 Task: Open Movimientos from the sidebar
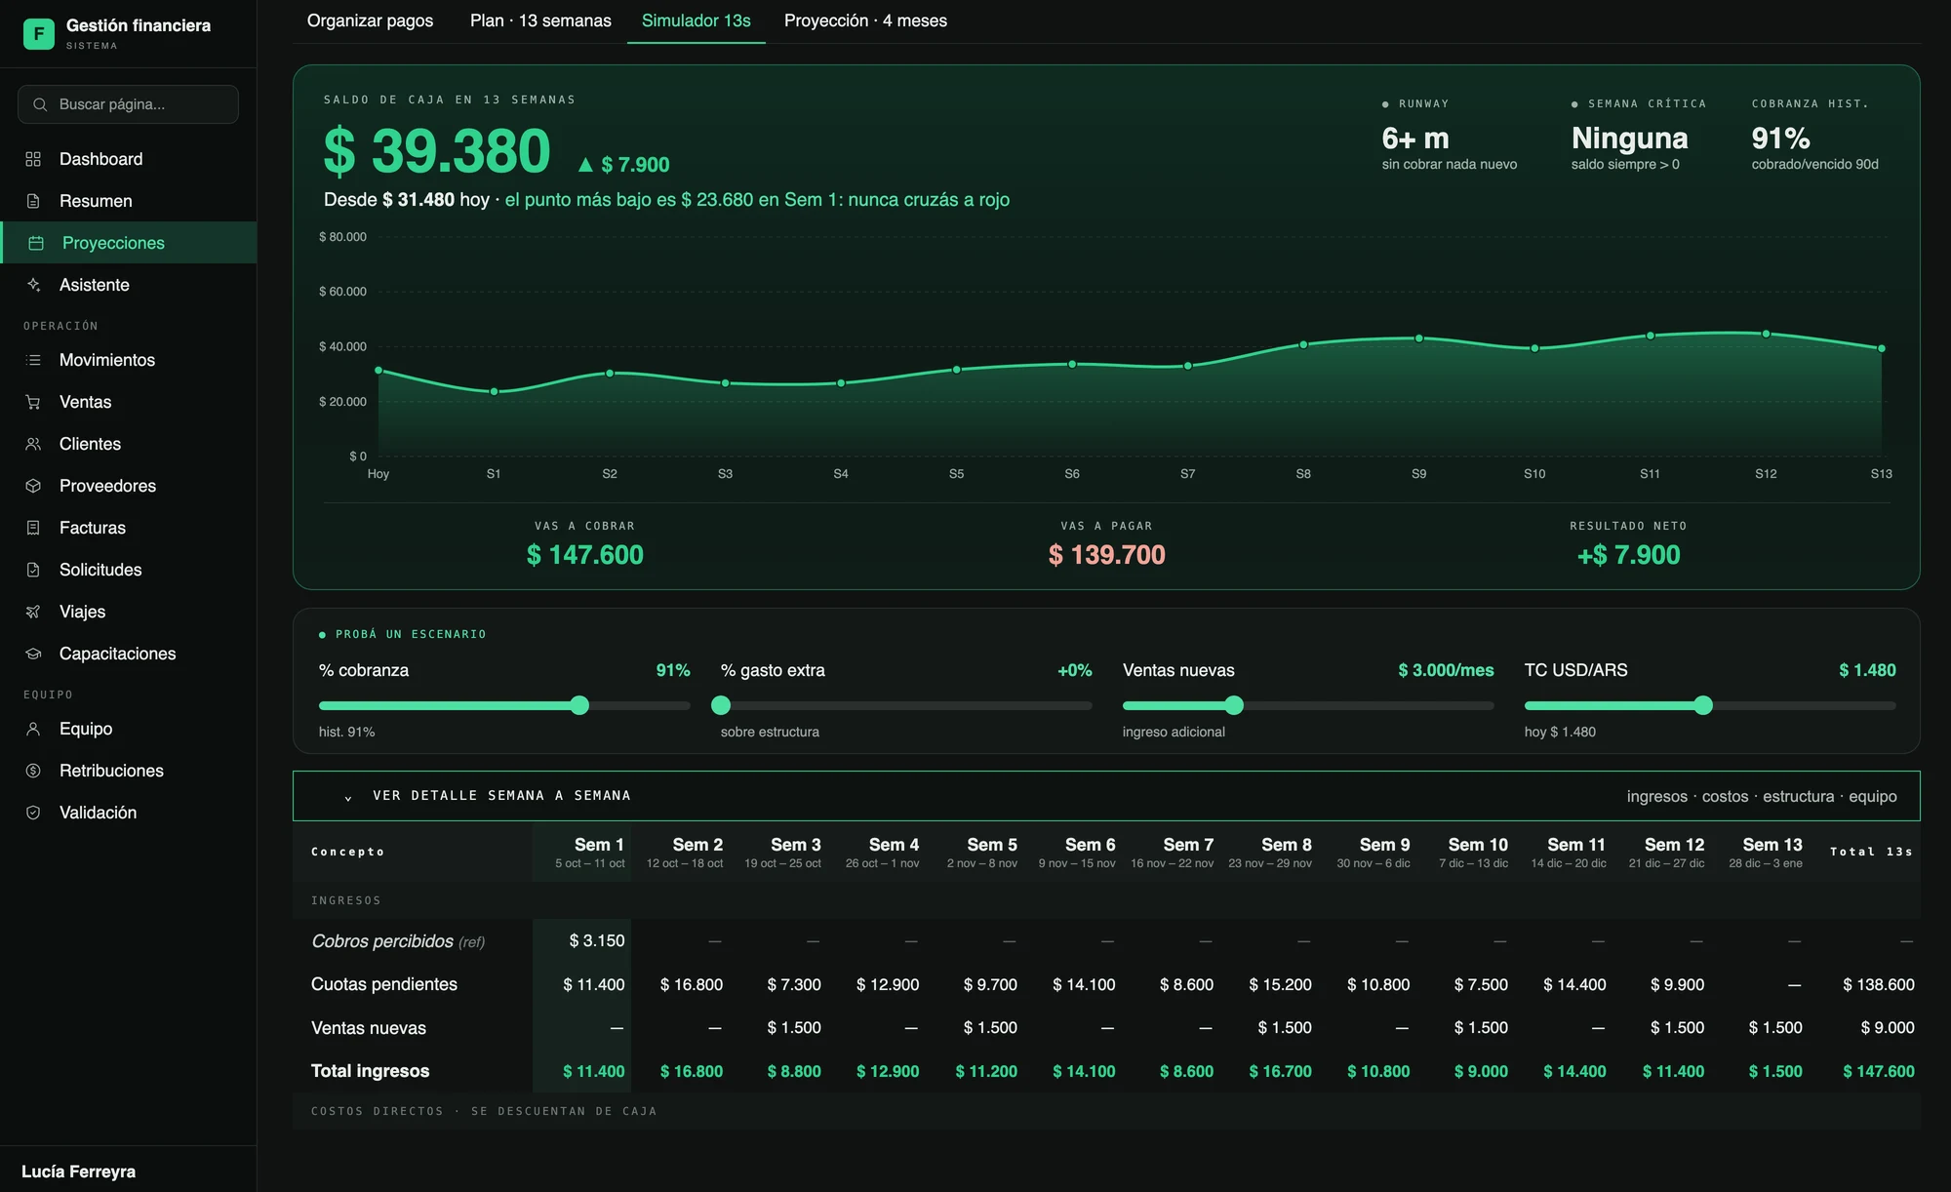(129, 360)
